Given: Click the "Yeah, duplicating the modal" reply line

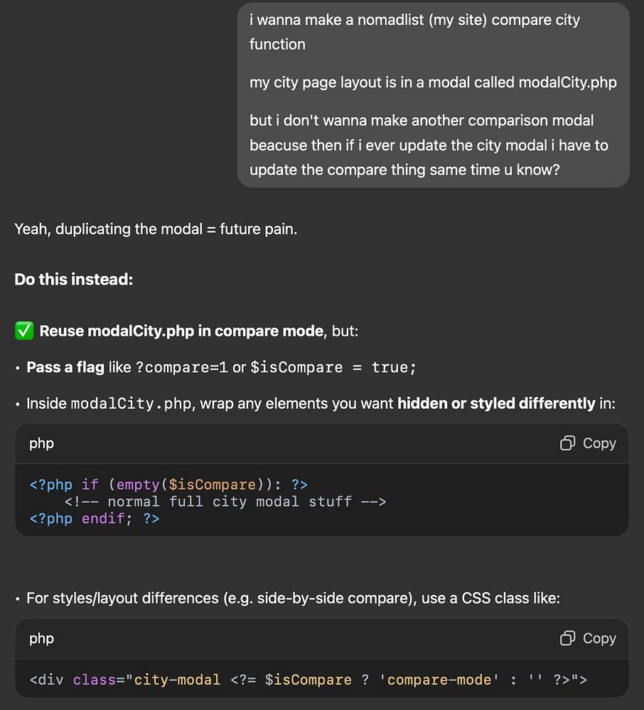Looking at the screenshot, I should pyautogui.click(x=156, y=229).
